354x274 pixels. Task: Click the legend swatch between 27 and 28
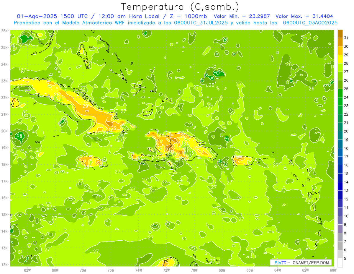click(340, 68)
